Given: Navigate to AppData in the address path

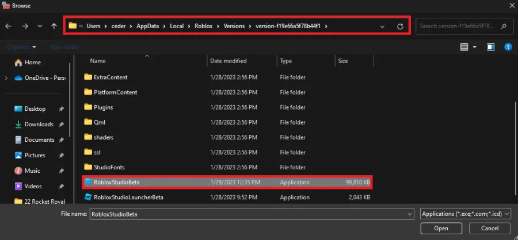Looking at the screenshot, I should coord(148,26).
